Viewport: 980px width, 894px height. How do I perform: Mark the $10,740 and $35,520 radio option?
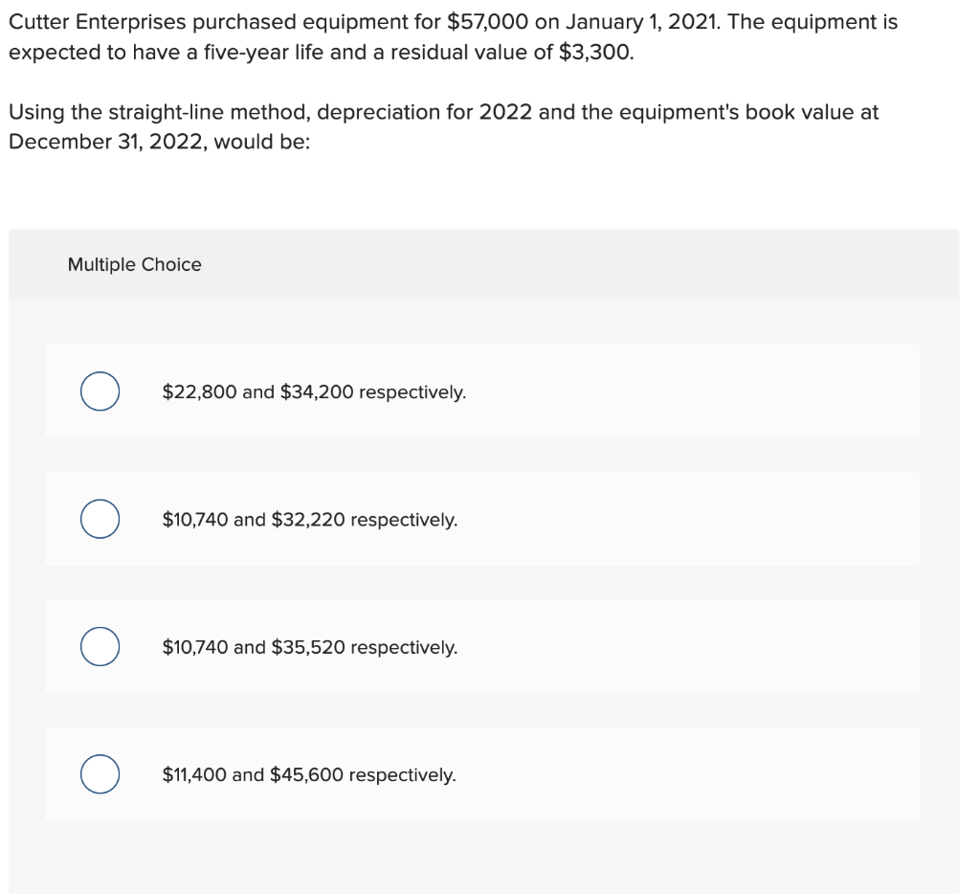point(100,646)
